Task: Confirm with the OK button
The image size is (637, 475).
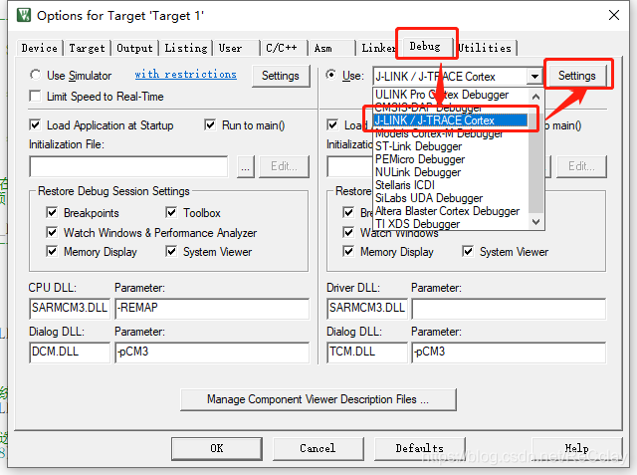Action: tap(217, 448)
